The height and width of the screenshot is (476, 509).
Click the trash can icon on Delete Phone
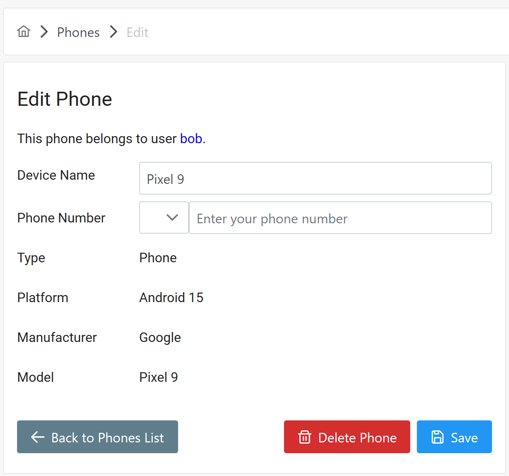tap(304, 437)
